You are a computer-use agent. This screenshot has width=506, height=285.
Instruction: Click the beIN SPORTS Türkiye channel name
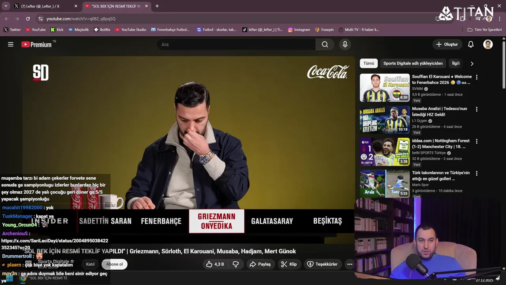click(x=429, y=153)
